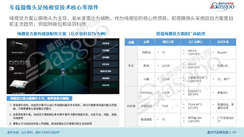Click the slide title 车载摄像头是纯视觉技术核心零部件
Viewport: 244px width, 137px height.
click(54, 7)
